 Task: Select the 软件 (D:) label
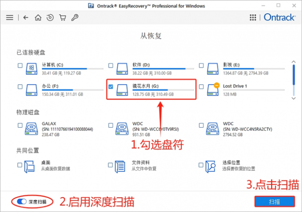(x=141, y=65)
